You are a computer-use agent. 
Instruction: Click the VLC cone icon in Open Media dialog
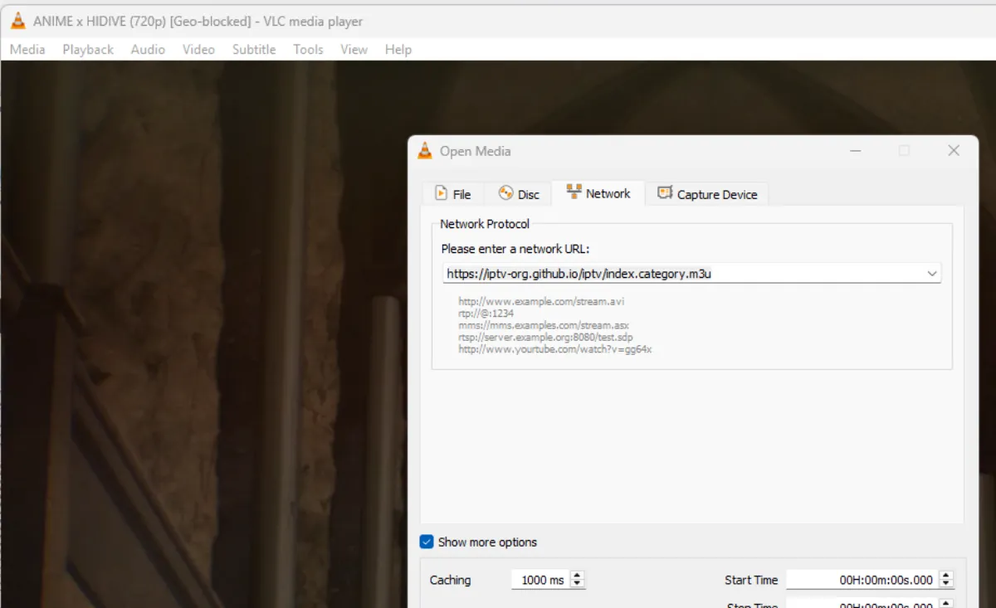425,151
